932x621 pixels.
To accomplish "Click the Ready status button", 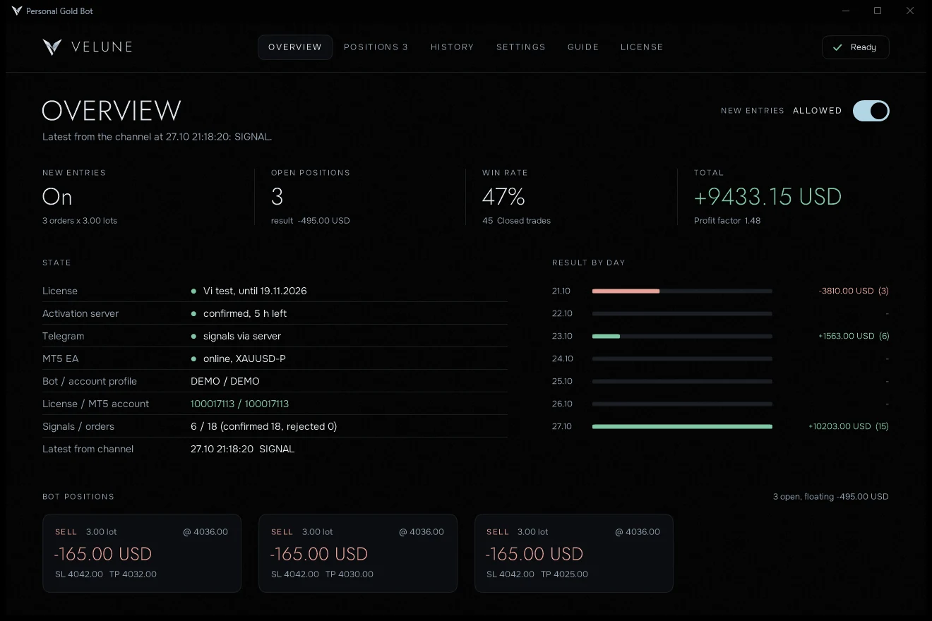I will click(x=855, y=47).
